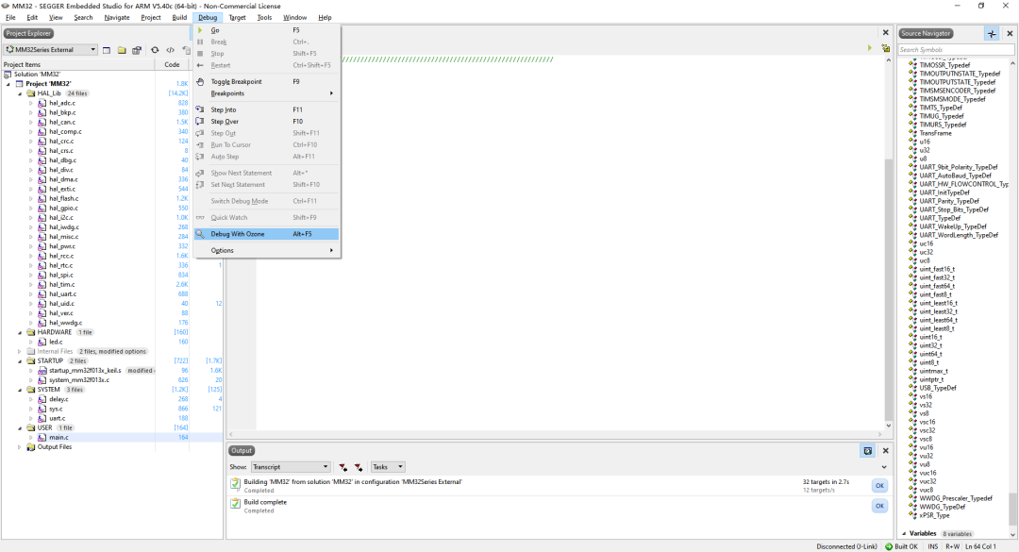Screen dimensions: 1019x552
Task: Click the task icon next to Build complete
Action: click(235, 504)
